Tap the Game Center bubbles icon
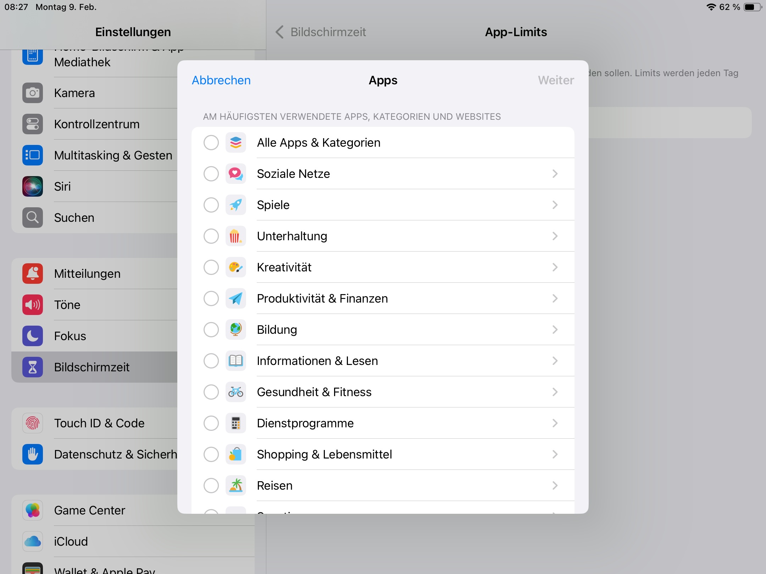 pos(33,510)
